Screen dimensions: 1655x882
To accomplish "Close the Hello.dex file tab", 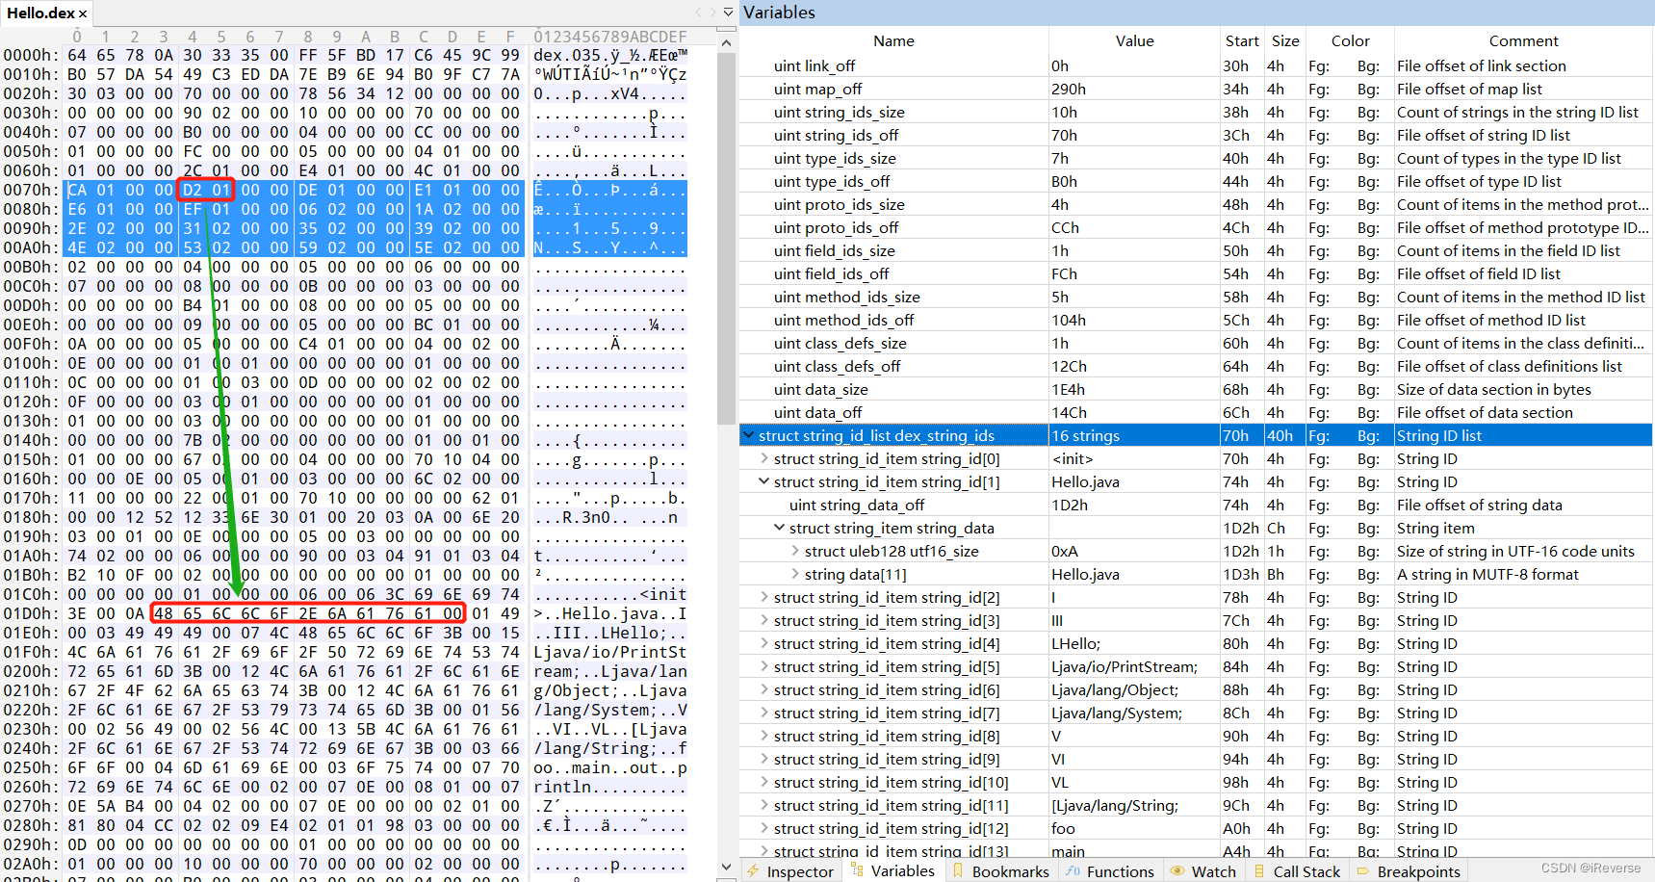I will (83, 13).
